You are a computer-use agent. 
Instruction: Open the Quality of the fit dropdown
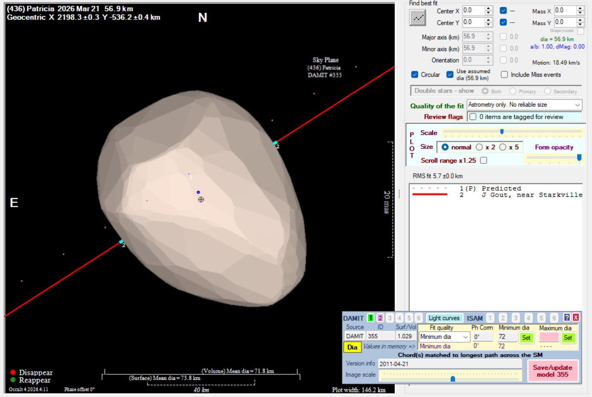pyautogui.click(x=577, y=105)
